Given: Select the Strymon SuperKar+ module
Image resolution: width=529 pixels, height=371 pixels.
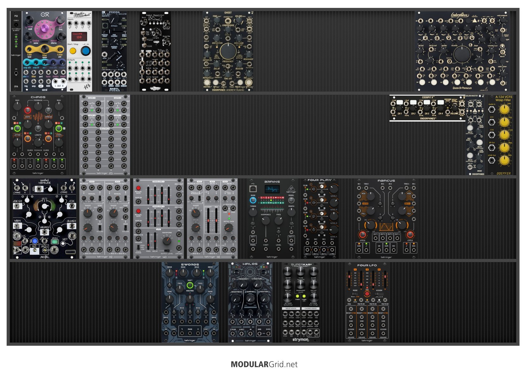Looking at the screenshot, I should (x=301, y=302).
